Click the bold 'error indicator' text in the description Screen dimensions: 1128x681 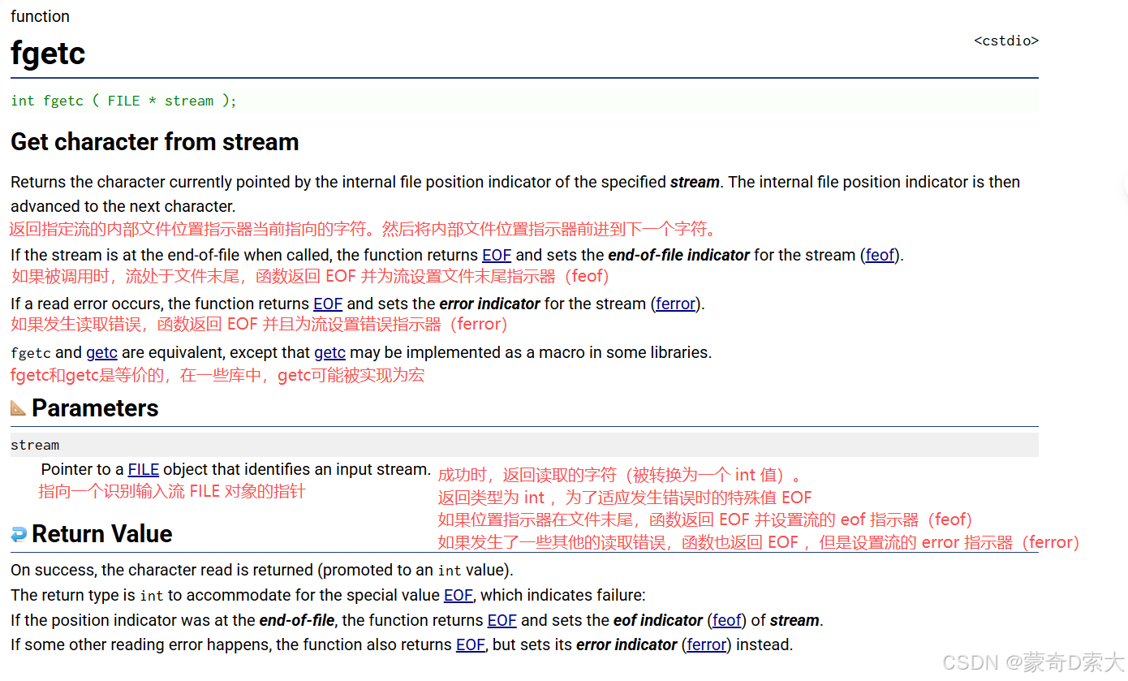click(x=489, y=304)
